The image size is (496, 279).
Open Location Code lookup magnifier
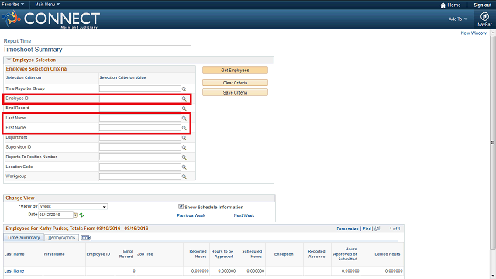click(x=184, y=167)
